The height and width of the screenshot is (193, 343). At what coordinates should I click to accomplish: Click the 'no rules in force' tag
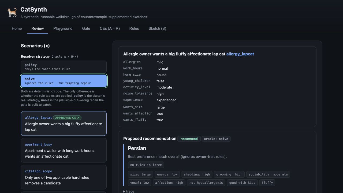click(146, 165)
